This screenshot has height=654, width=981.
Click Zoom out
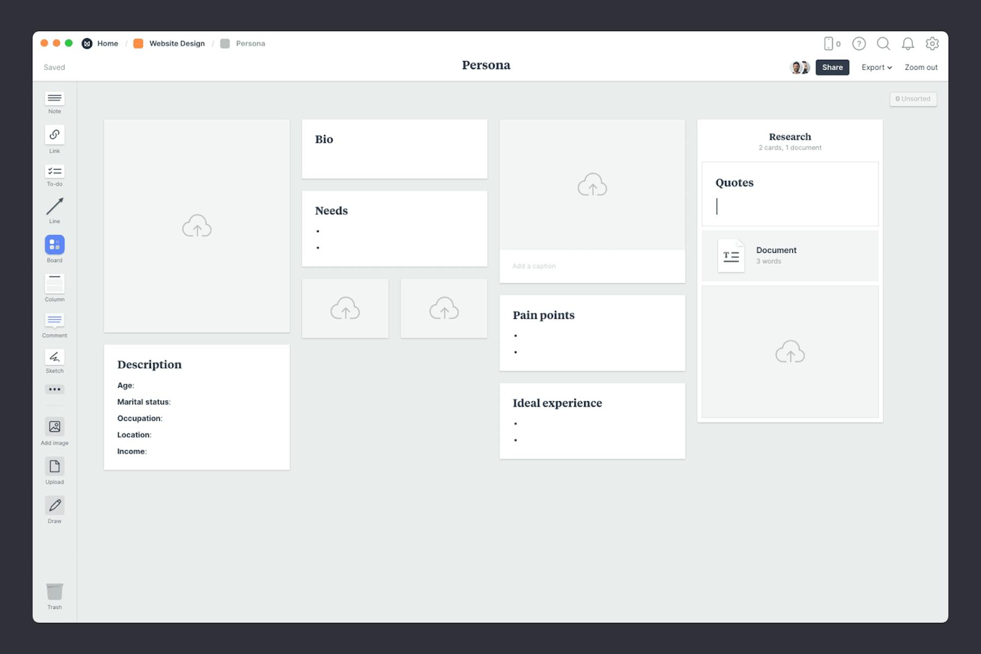click(x=921, y=67)
